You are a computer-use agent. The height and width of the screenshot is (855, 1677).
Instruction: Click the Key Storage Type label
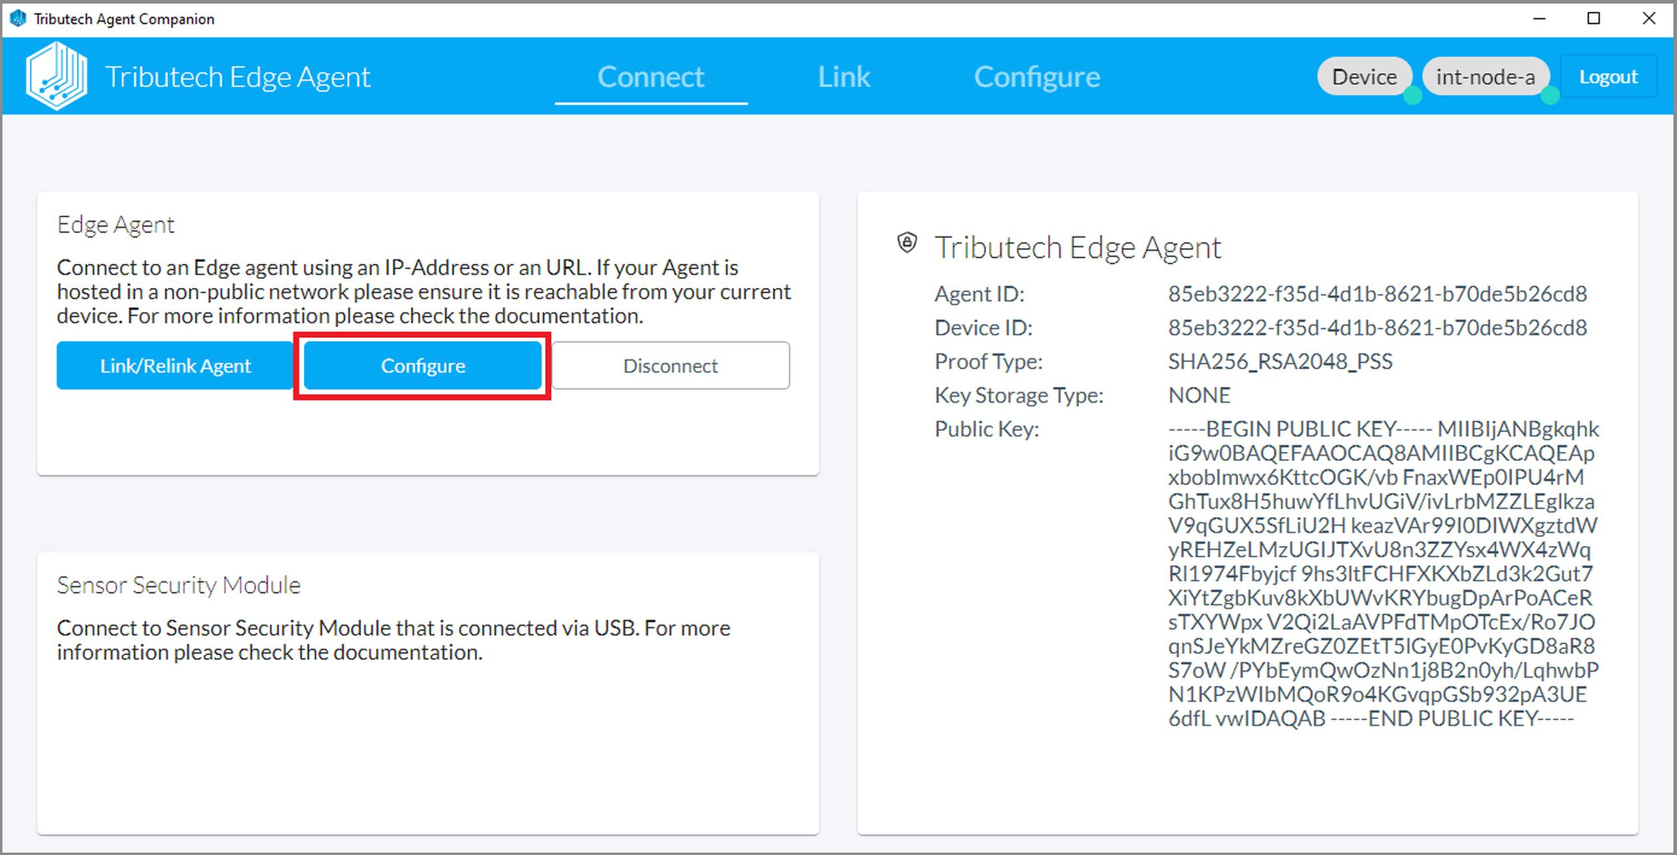(x=1019, y=395)
